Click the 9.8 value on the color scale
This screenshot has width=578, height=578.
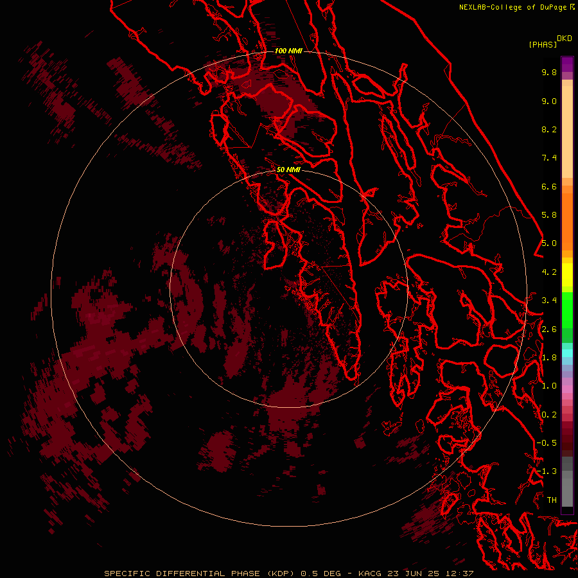pos(549,72)
